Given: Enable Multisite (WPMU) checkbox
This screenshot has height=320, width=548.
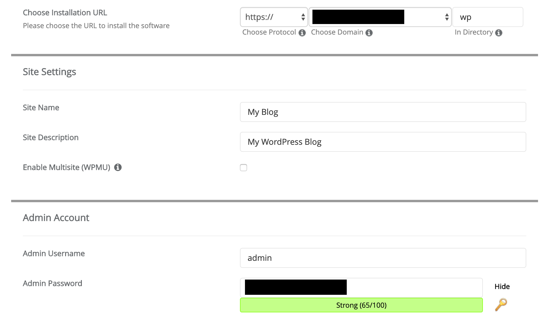Looking at the screenshot, I should 243,167.
